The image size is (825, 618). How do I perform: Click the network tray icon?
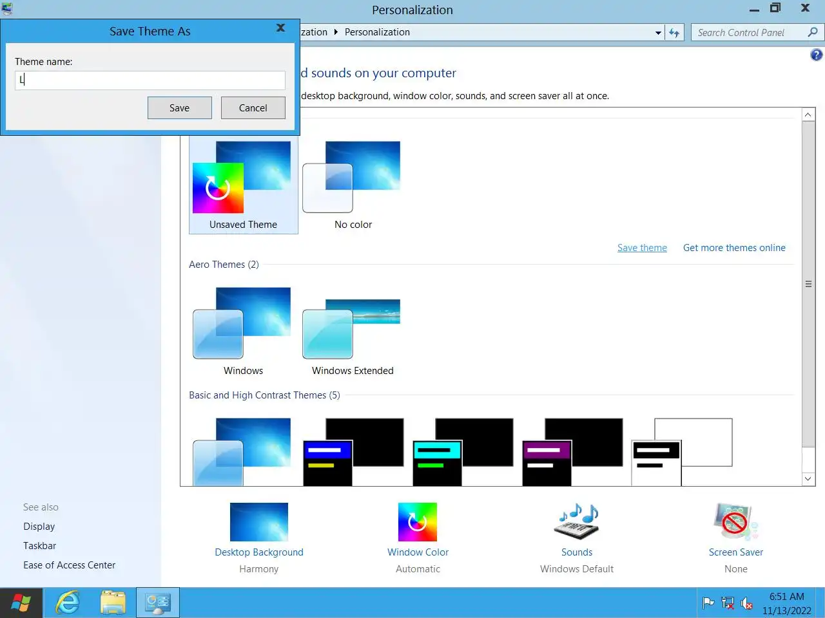point(728,603)
